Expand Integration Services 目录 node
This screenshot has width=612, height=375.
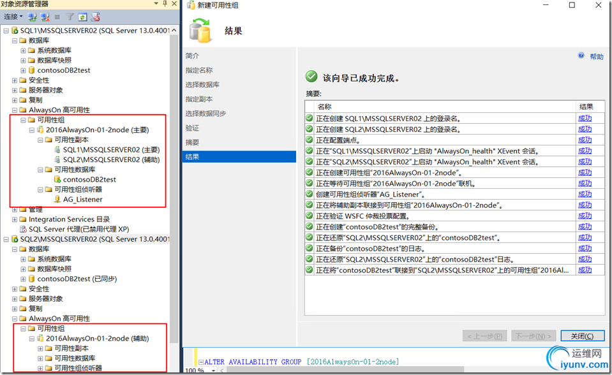pos(15,219)
